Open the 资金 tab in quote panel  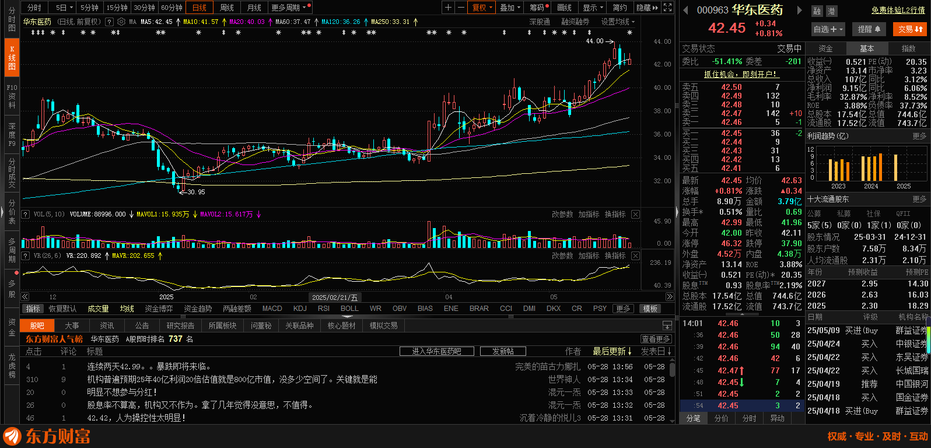coord(825,48)
